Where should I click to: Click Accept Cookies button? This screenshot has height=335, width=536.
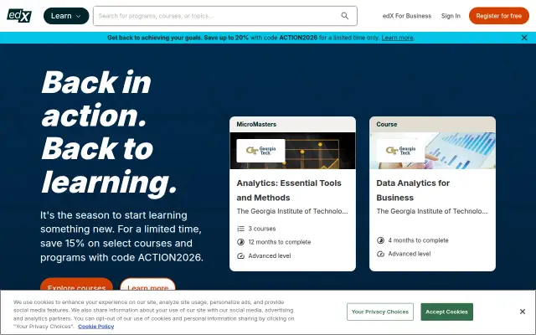point(446,312)
